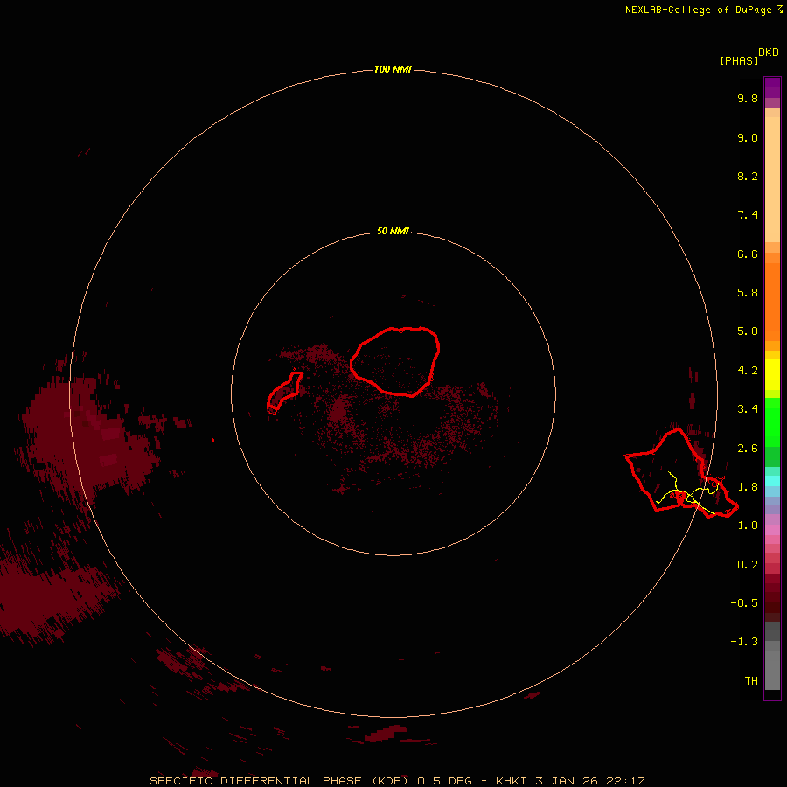The image size is (787, 787).
Task: Click the 2.6 scale value
Action: pyautogui.click(x=748, y=449)
